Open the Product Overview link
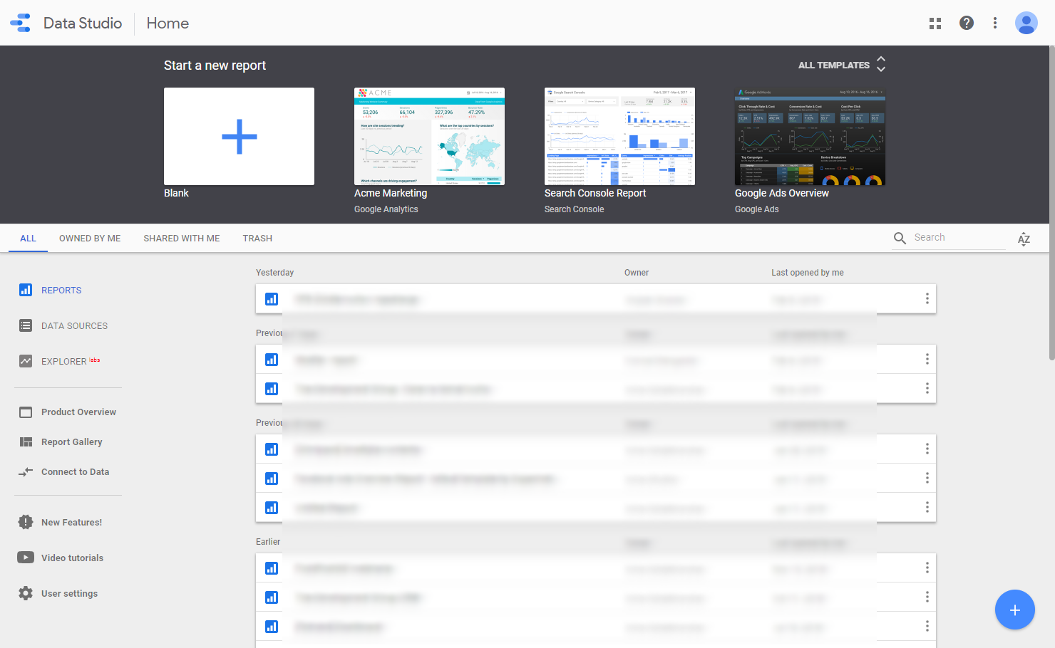1055x648 pixels. [78, 412]
